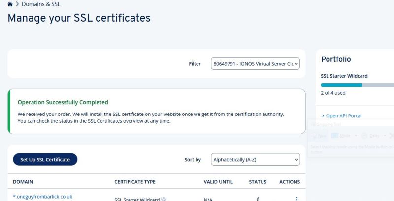Click the Operation Successfully Completed notification

pyautogui.click(x=157, y=112)
